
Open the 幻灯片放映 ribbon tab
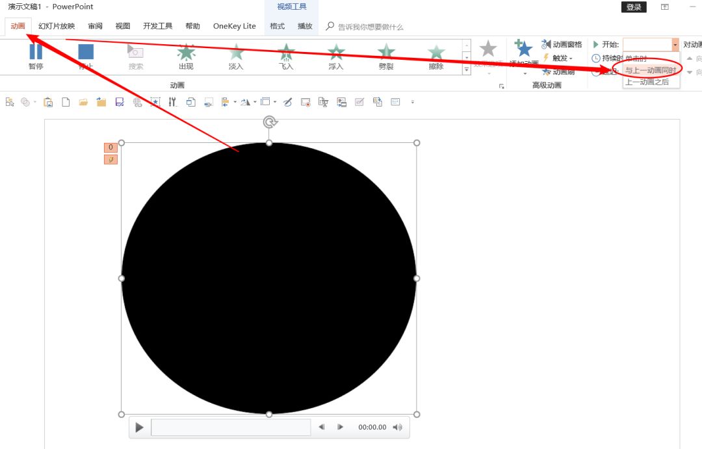pos(57,26)
